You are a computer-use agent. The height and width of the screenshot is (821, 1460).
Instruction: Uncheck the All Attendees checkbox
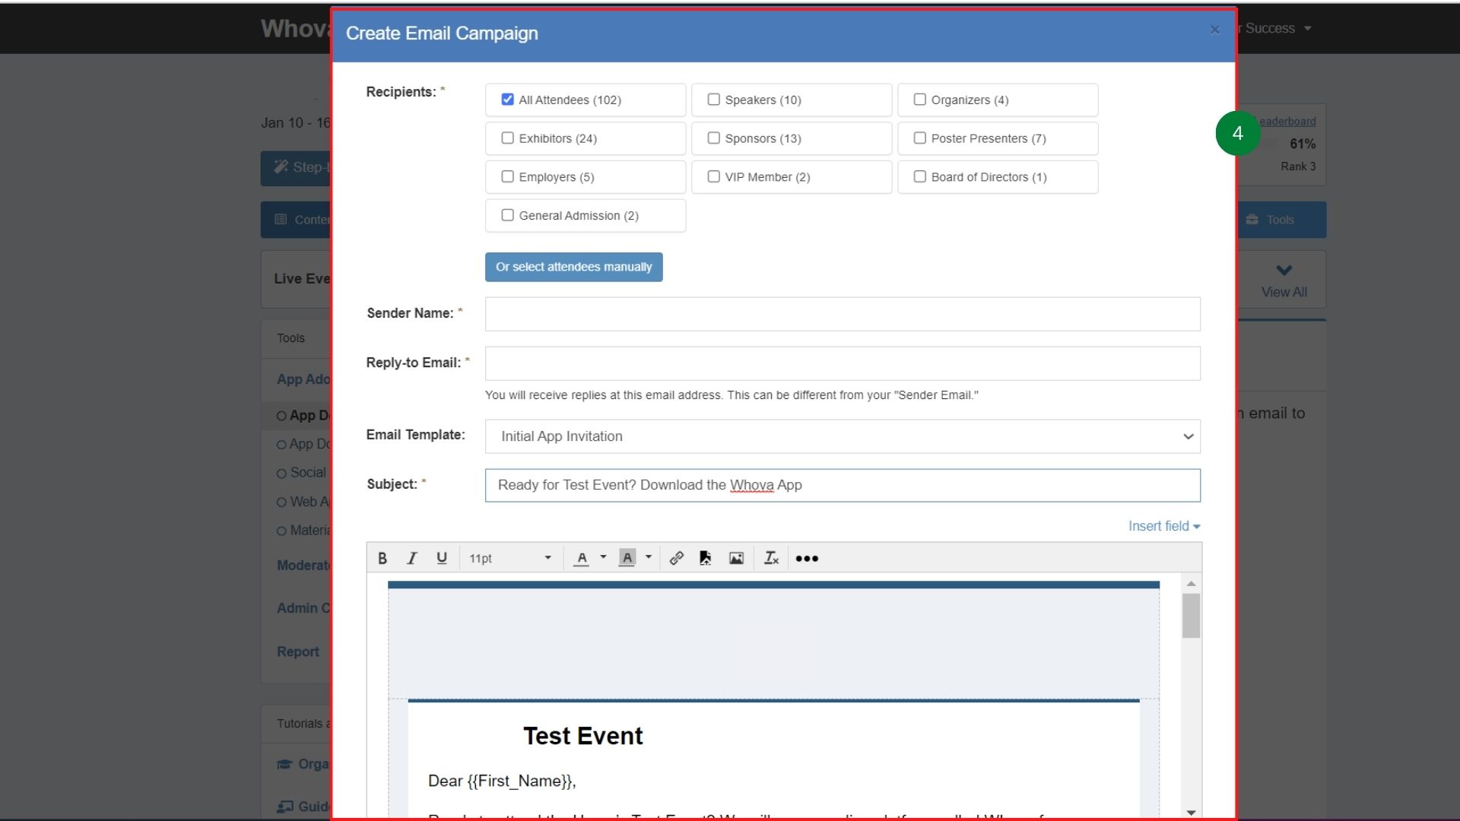click(x=507, y=100)
